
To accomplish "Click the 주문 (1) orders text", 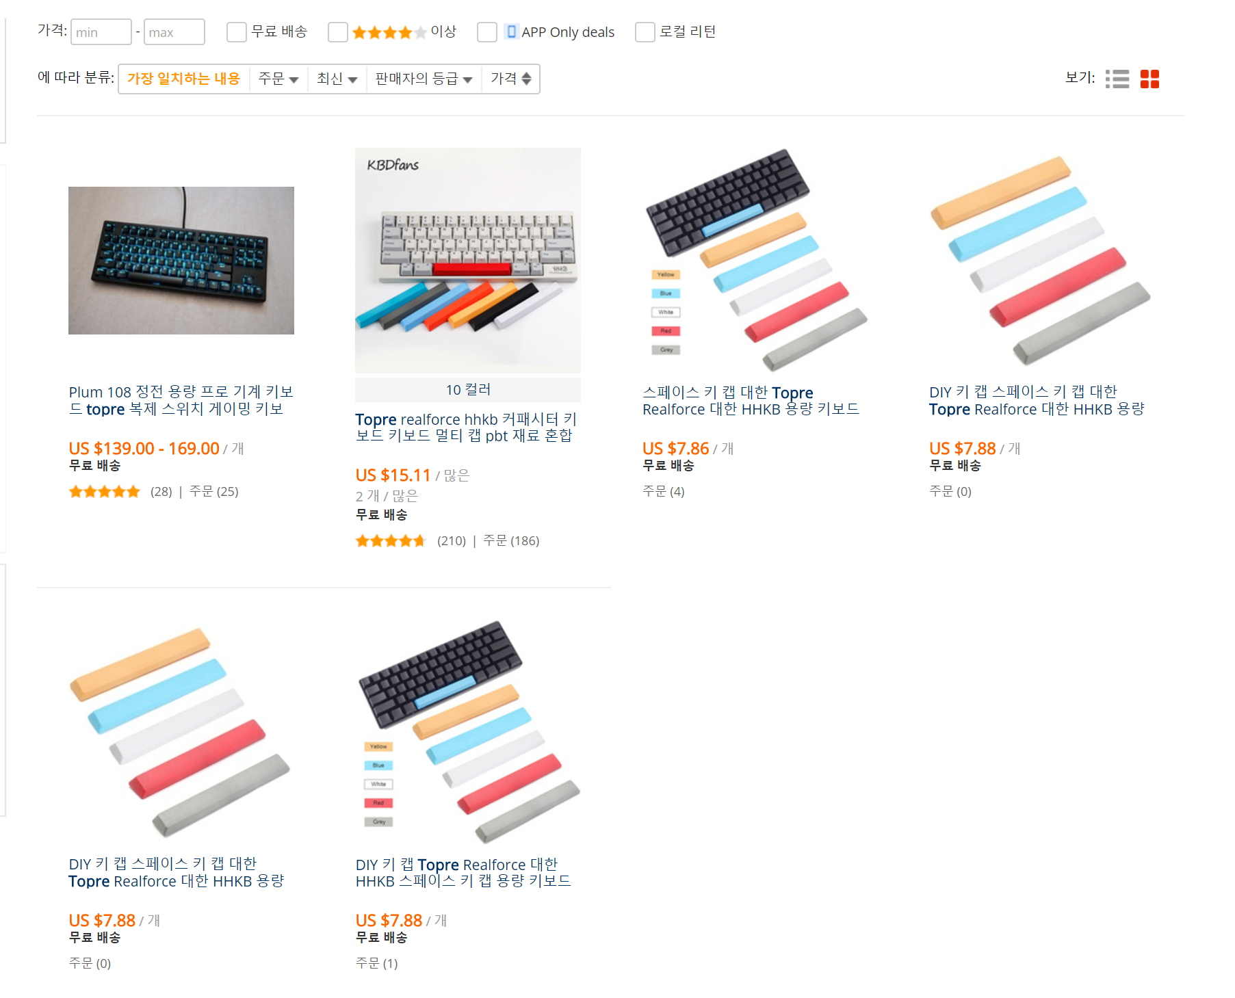I will (376, 963).
